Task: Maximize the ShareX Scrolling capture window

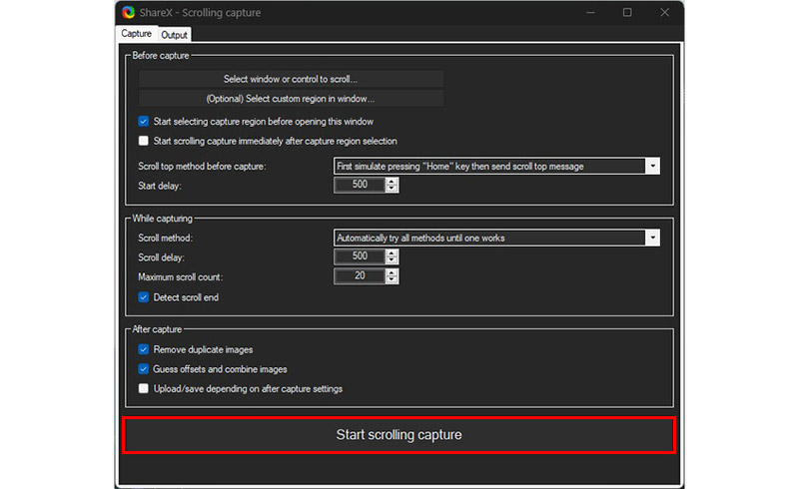Action: point(627,12)
